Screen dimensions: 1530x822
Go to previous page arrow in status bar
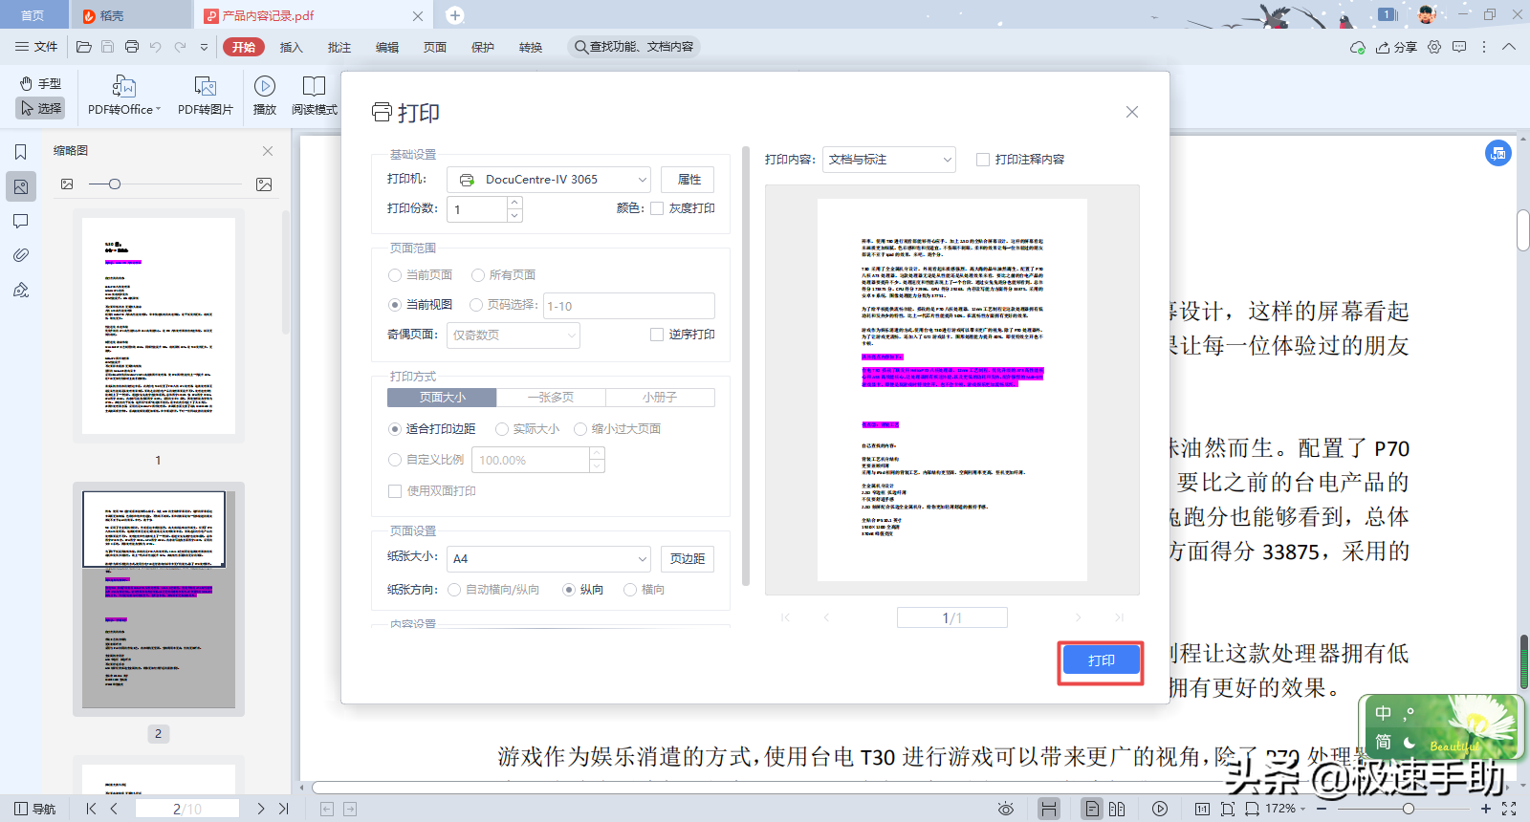pos(114,809)
